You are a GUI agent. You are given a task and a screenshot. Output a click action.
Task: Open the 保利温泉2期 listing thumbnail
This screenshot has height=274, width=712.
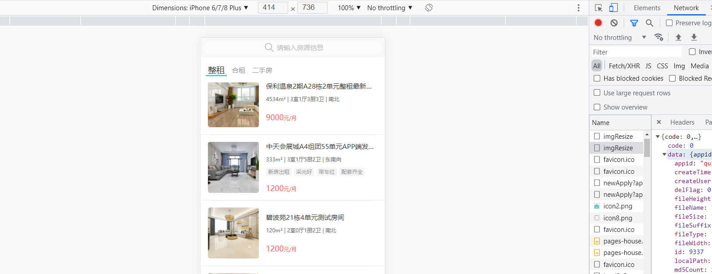tap(233, 105)
